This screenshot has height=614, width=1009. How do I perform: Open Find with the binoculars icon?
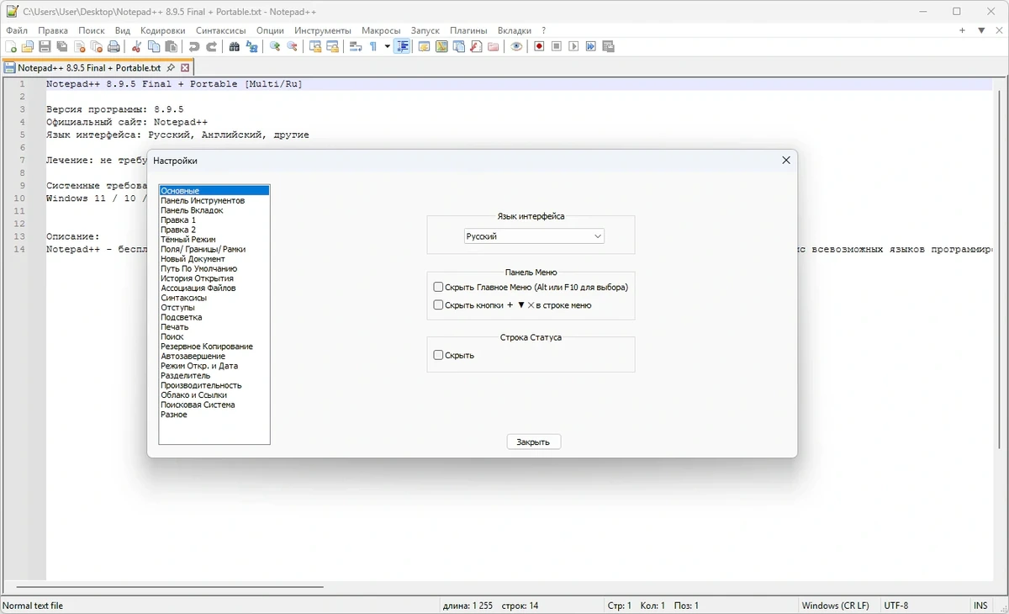tap(235, 47)
